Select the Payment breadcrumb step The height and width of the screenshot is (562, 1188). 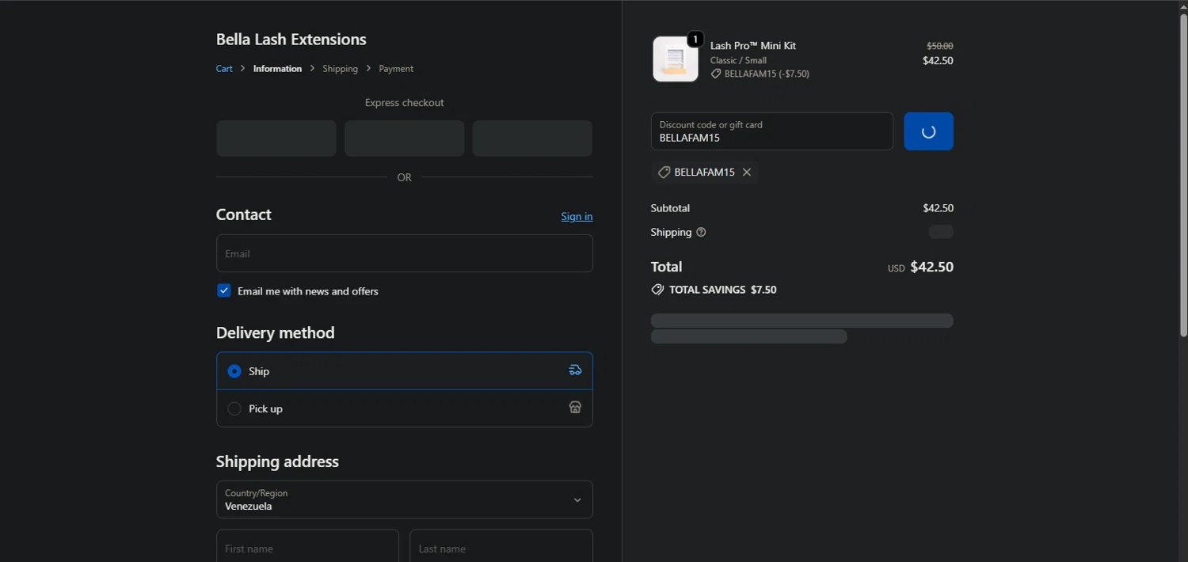pyautogui.click(x=396, y=69)
